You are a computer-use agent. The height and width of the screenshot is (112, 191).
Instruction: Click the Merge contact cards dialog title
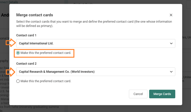tap(35, 15)
